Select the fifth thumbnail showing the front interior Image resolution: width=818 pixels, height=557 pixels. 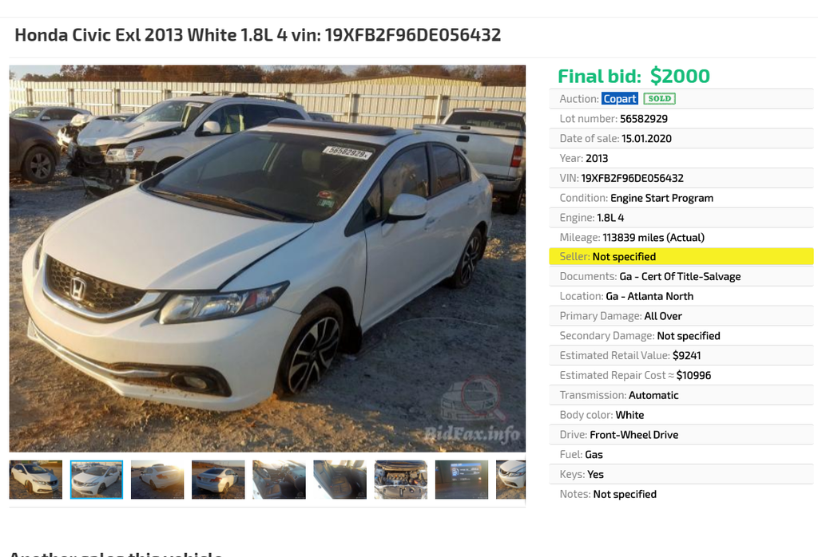click(279, 480)
